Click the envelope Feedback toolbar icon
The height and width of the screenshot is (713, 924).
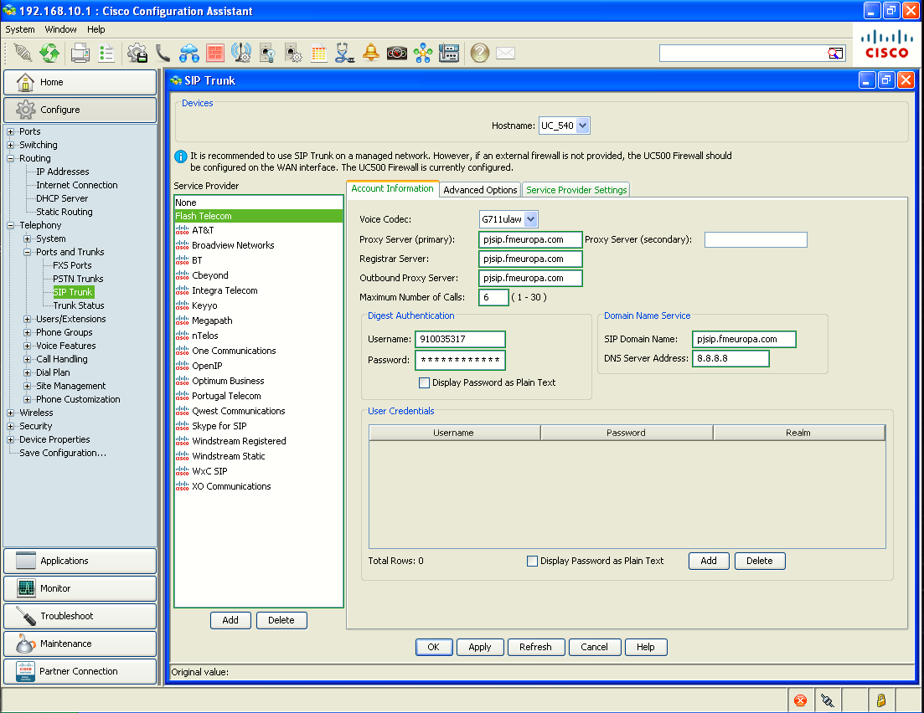pos(506,53)
